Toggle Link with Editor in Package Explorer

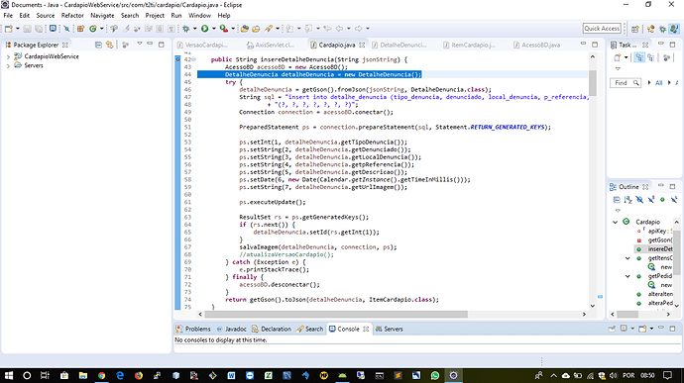point(109,45)
